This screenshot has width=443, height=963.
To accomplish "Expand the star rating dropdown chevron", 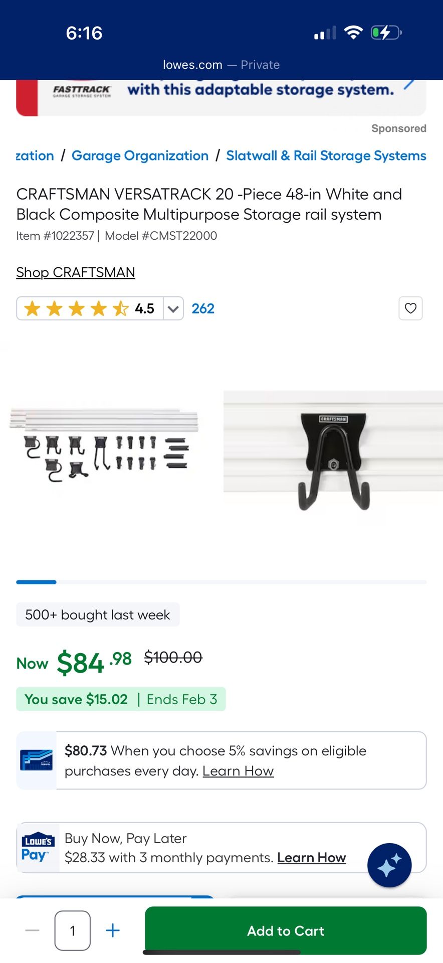I will 173,308.
